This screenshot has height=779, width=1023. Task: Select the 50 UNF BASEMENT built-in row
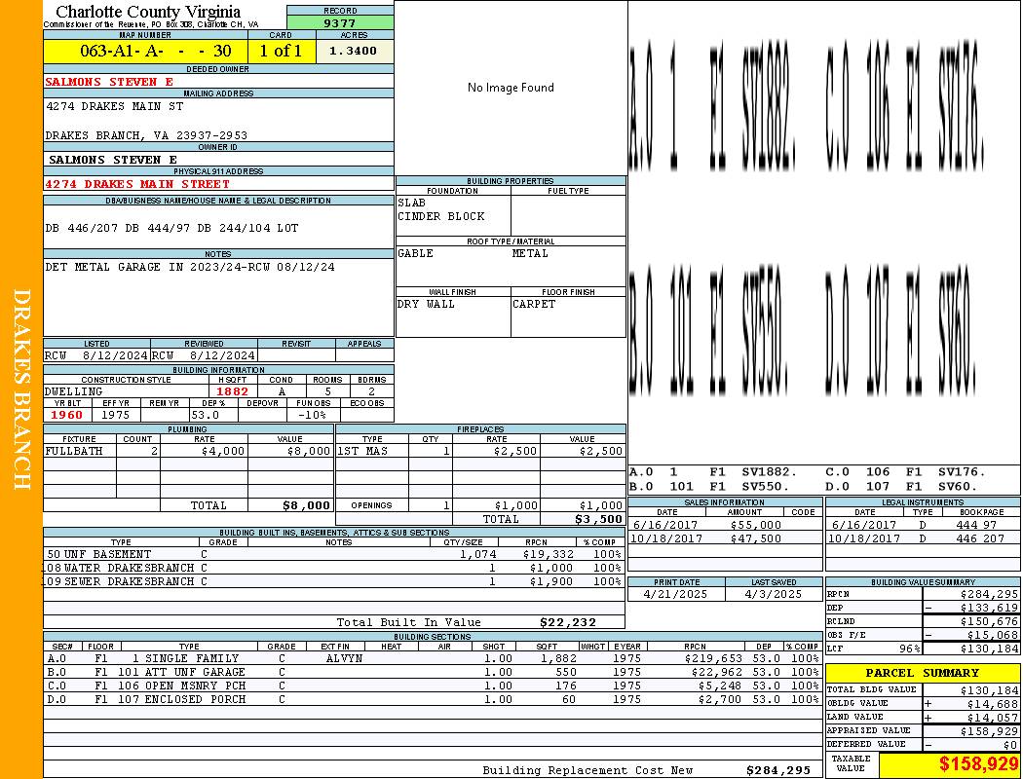coord(334,554)
